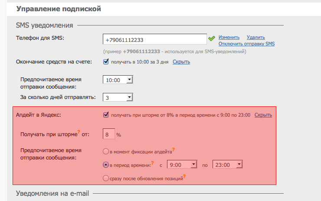Click the 'Отключить отправку SMS' link
The image size is (321, 201).
pos(246,44)
